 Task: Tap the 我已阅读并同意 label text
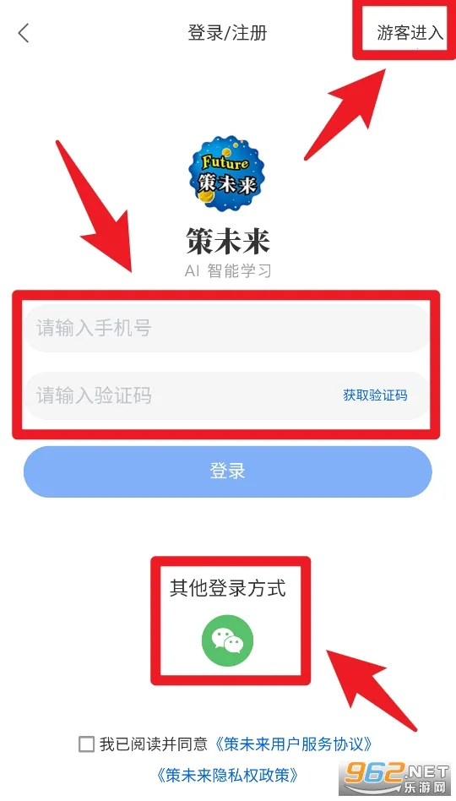[x=153, y=744]
